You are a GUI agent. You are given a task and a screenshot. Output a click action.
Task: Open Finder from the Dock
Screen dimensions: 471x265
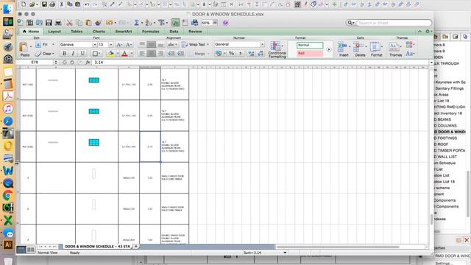8,9
